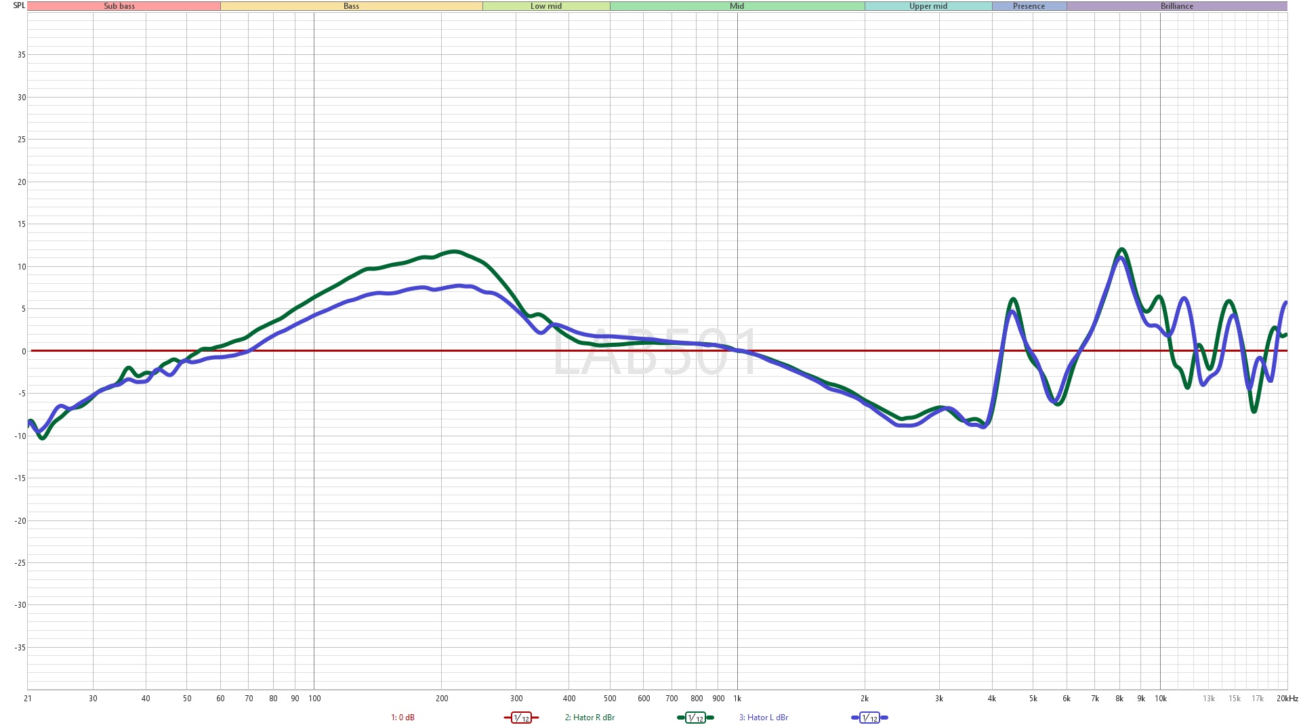Image resolution: width=1301 pixels, height=725 pixels.
Task: Click the 2k label on the frequency axis
Action: pos(865,699)
